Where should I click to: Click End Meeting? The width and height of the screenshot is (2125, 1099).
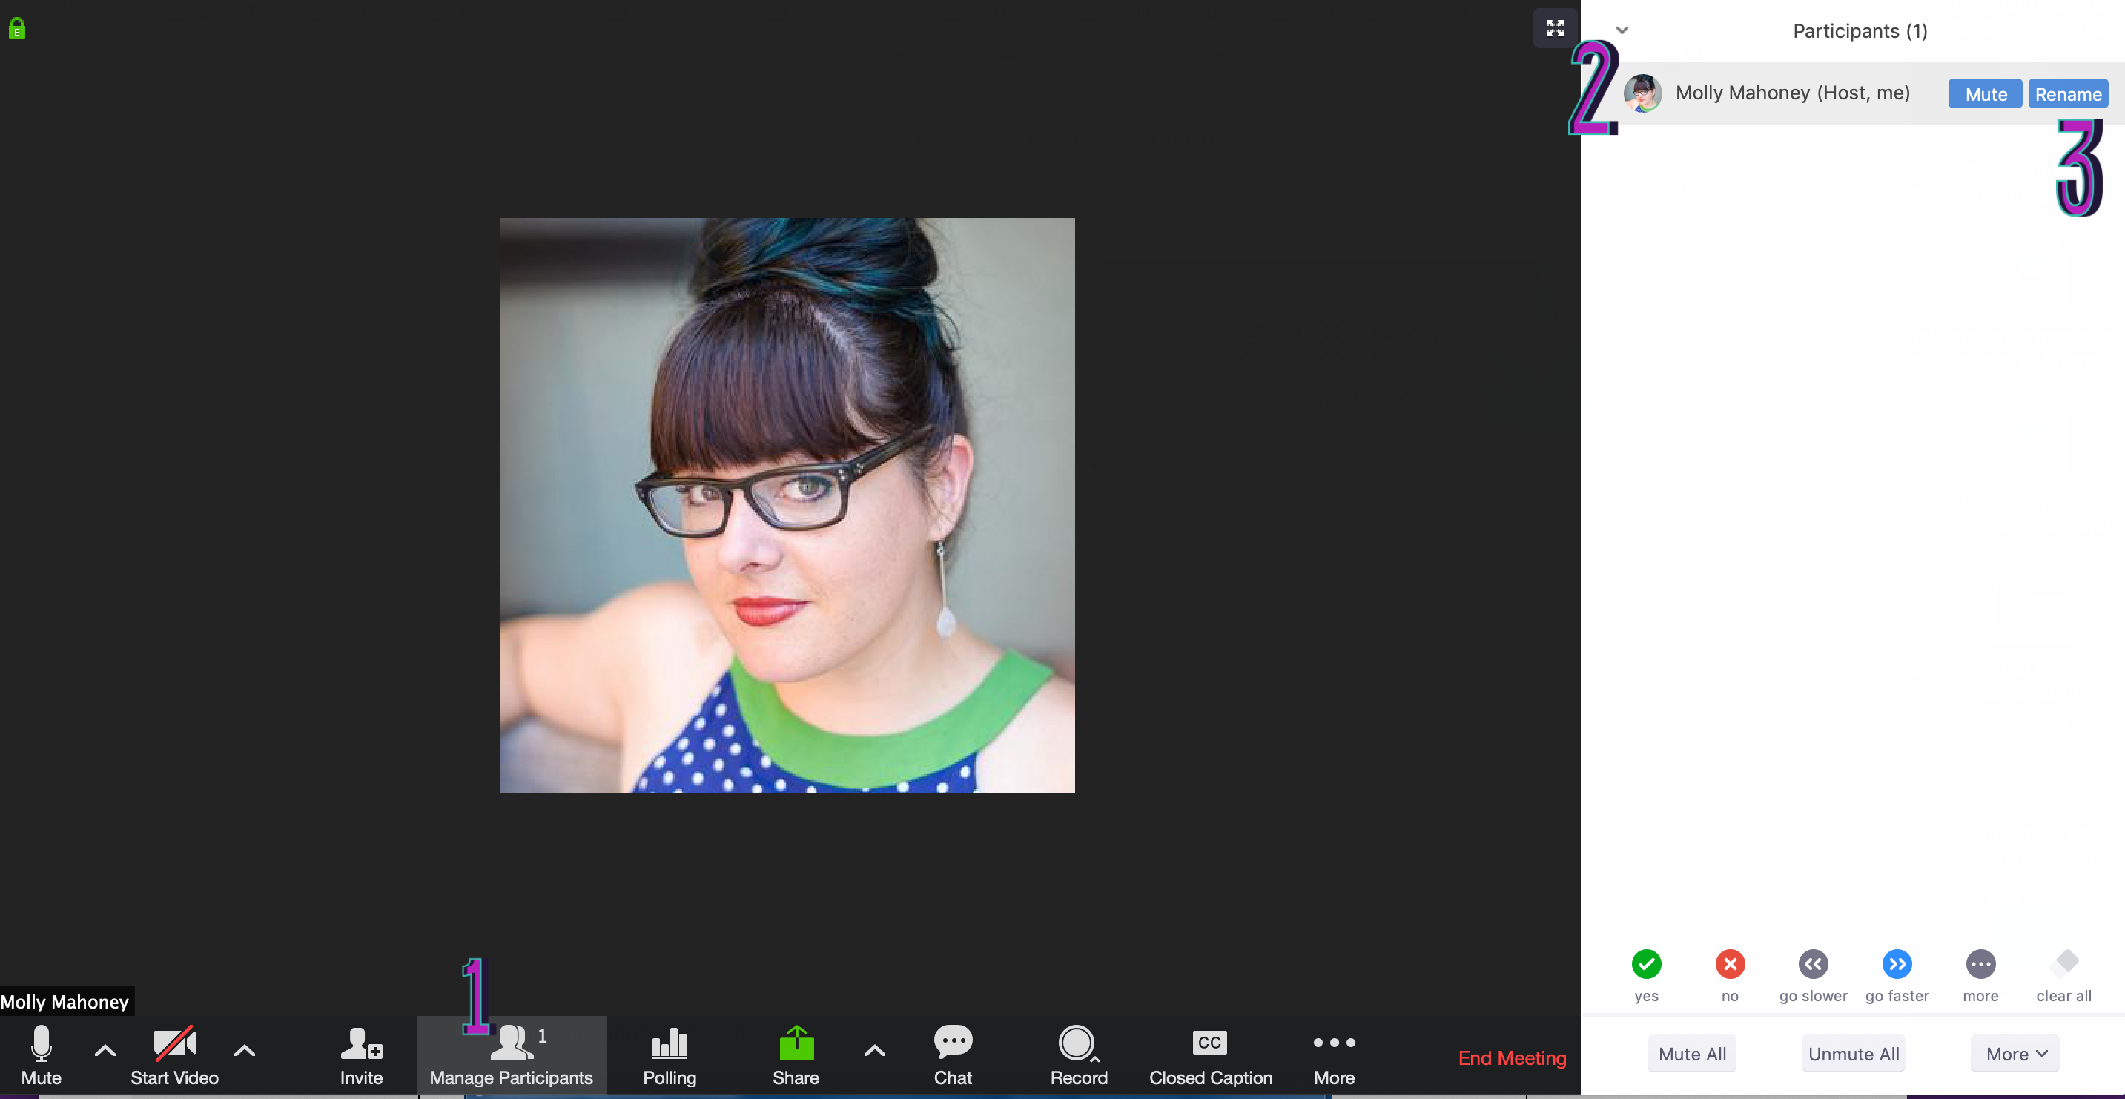[x=1511, y=1057]
